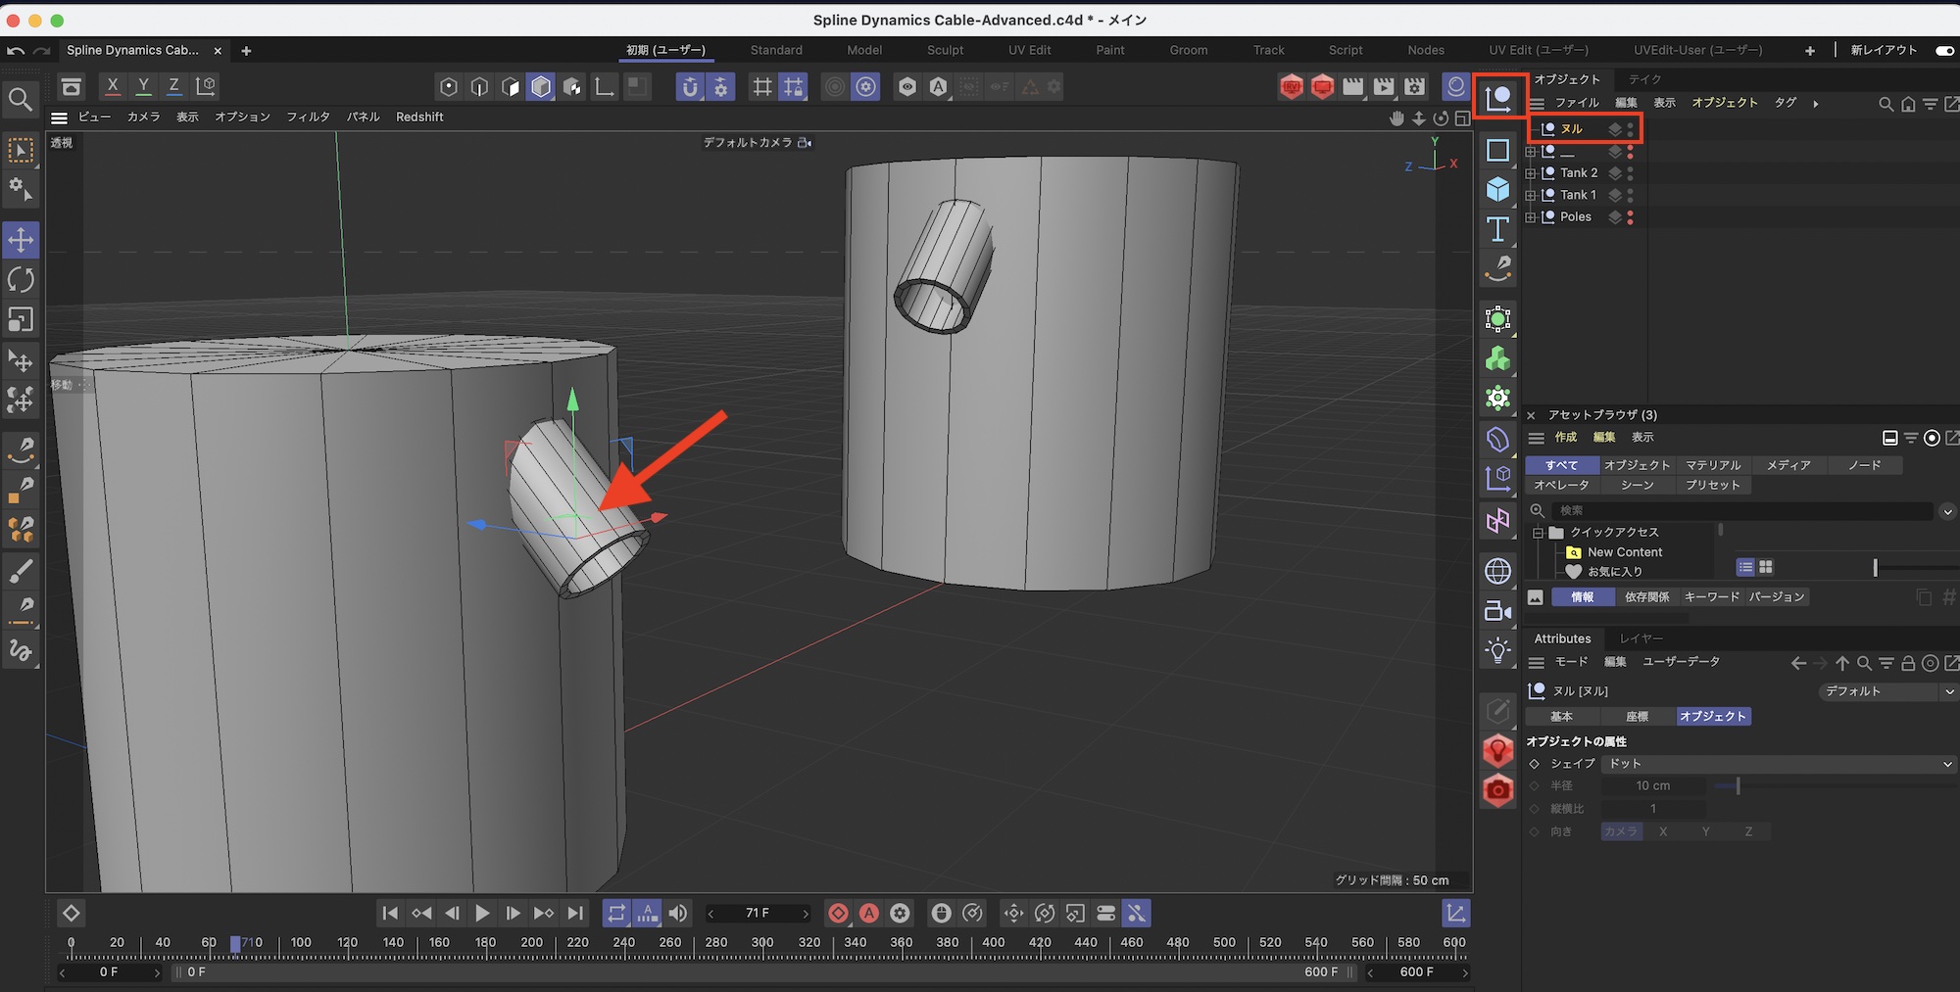Add a Text spline object
Image resolution: width=1960 pixels, height=992 pixels.
[x=1497, y=229]
